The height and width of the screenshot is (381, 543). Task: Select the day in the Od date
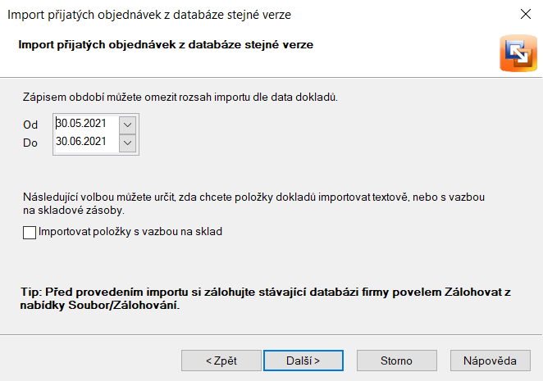(x=62, y=124)
